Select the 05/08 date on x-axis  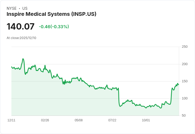click(x=79, y=120)
